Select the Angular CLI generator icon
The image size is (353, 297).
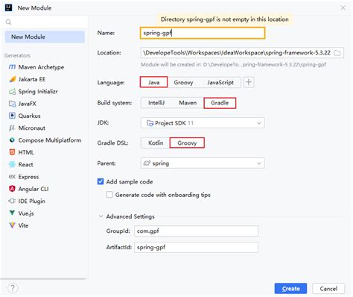(x=12, y=189)
